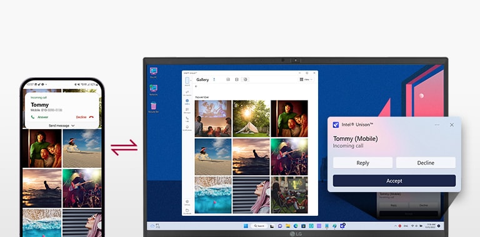Open File transfer in Unison sidebar

(187, 93)
